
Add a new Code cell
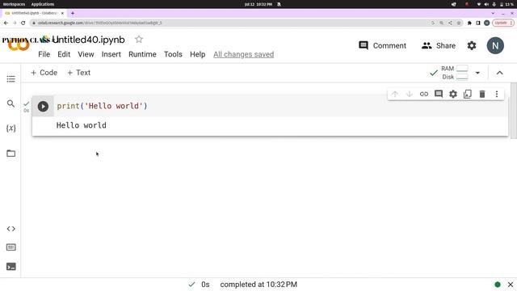(x=44, y=73)
